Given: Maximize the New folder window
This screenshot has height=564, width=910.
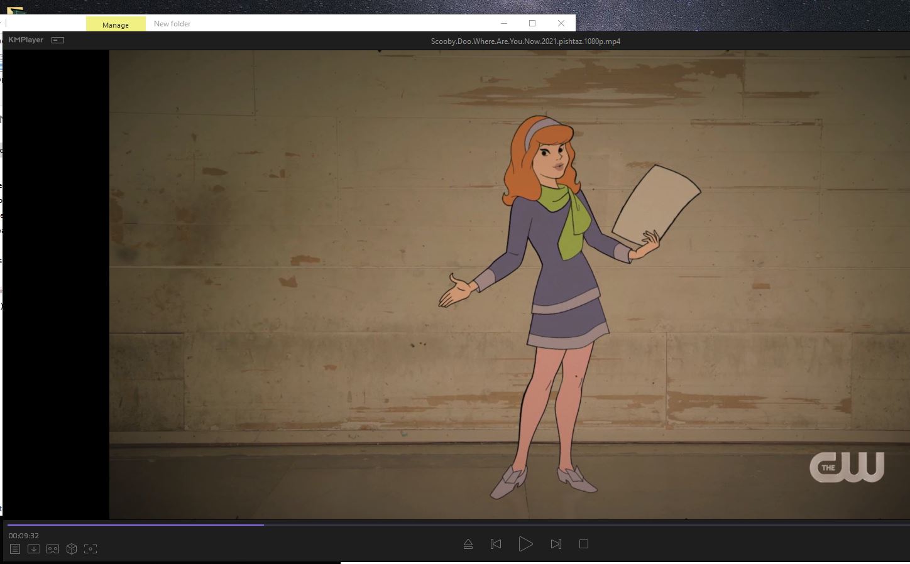Looking at the screenshot, I should pyautogui.click(x=532, y=23).
